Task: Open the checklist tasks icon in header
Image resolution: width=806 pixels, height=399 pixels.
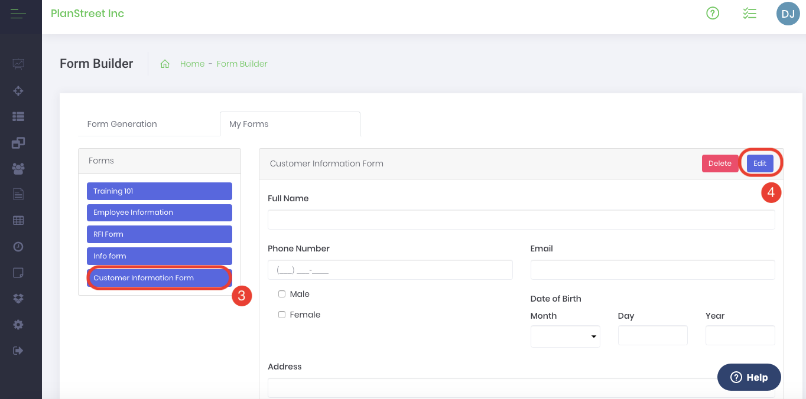Action: coord(749,13)
